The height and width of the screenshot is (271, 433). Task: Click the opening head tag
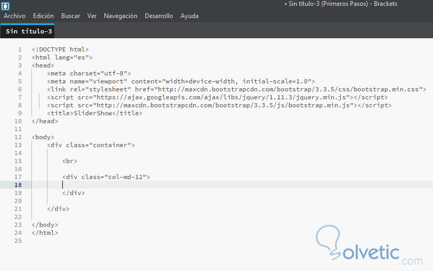click(43, 65)
